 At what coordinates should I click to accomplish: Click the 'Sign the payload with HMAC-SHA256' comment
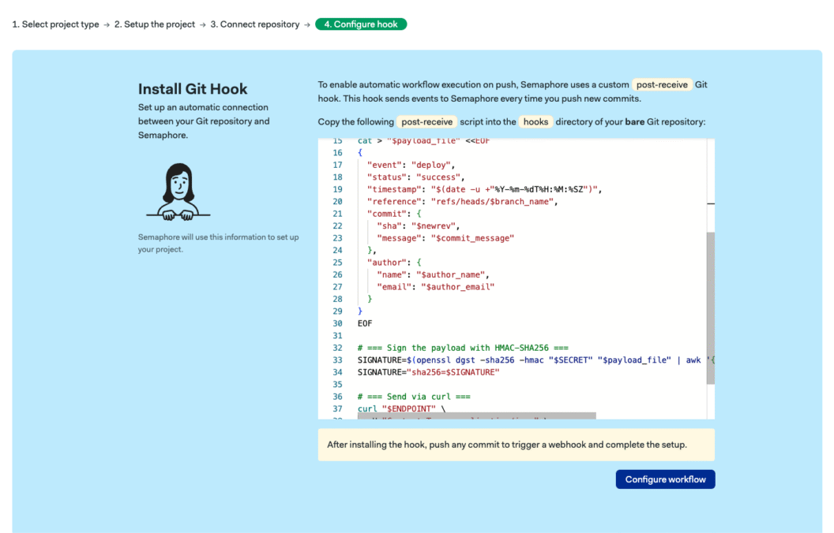(463, 348)
